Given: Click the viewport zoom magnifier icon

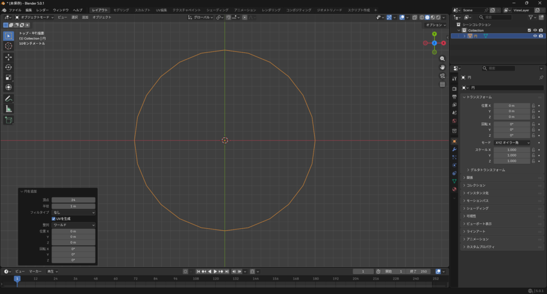Looking at the screenshot, I should tap(442, 58).
